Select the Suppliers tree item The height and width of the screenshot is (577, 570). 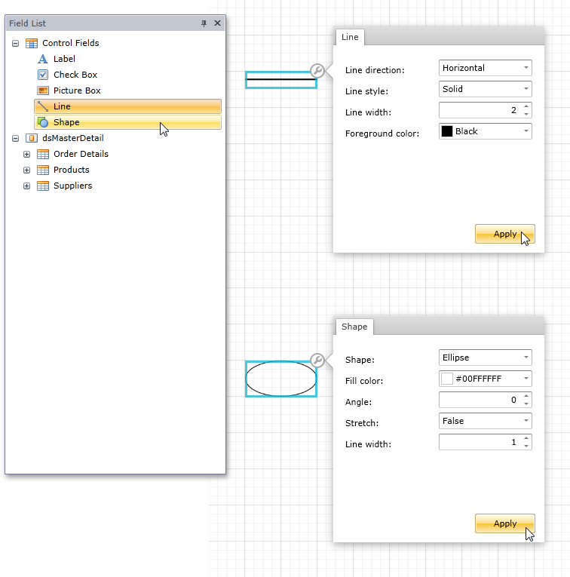(73, 186)
